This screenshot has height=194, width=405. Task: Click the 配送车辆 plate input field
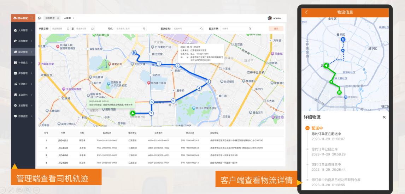pyautogui.click(x=236, y=29)
